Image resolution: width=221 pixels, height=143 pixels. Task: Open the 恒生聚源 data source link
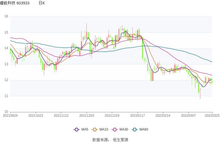tap(121, 140)
